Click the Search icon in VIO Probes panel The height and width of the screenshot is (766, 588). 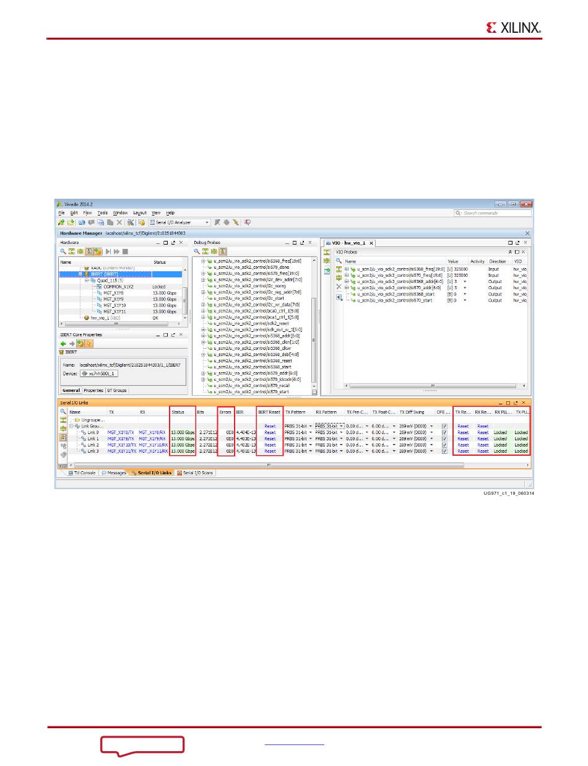pyautogui.click(x=339, y=261)
